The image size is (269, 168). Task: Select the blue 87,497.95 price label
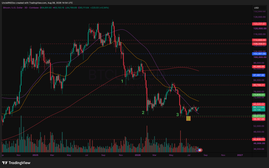click(259, 75)
